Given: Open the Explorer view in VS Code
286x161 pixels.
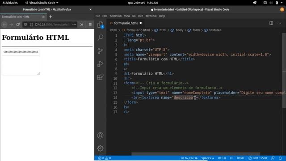Looking at the screenshot, I should (x=100, y=25).
